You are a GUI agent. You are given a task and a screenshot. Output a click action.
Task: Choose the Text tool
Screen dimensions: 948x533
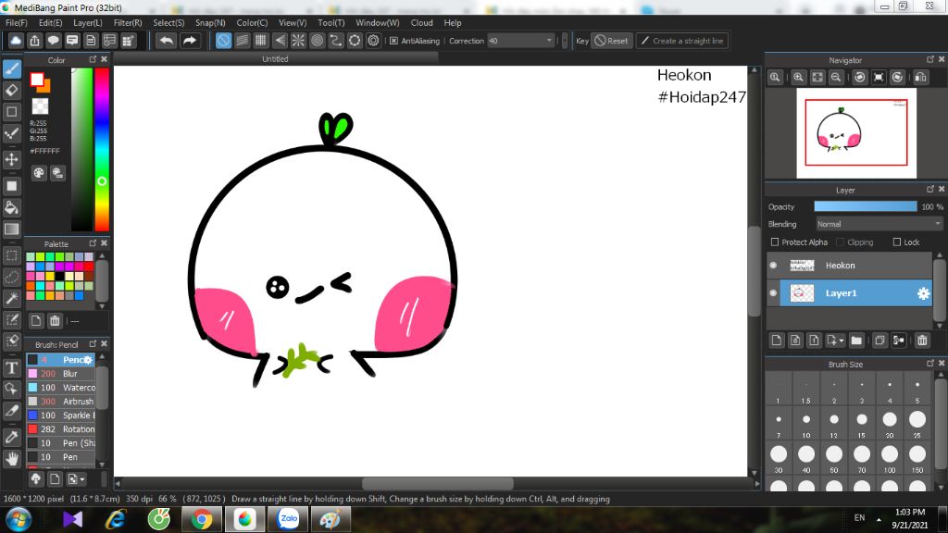point(12,367)
